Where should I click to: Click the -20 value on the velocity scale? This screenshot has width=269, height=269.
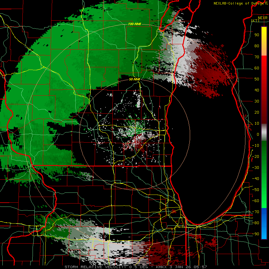(256, 156)
